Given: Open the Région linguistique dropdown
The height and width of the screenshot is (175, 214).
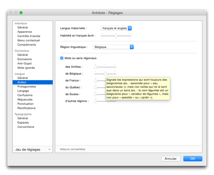Looking at the screenshot, I should click(x=113, y=47).
